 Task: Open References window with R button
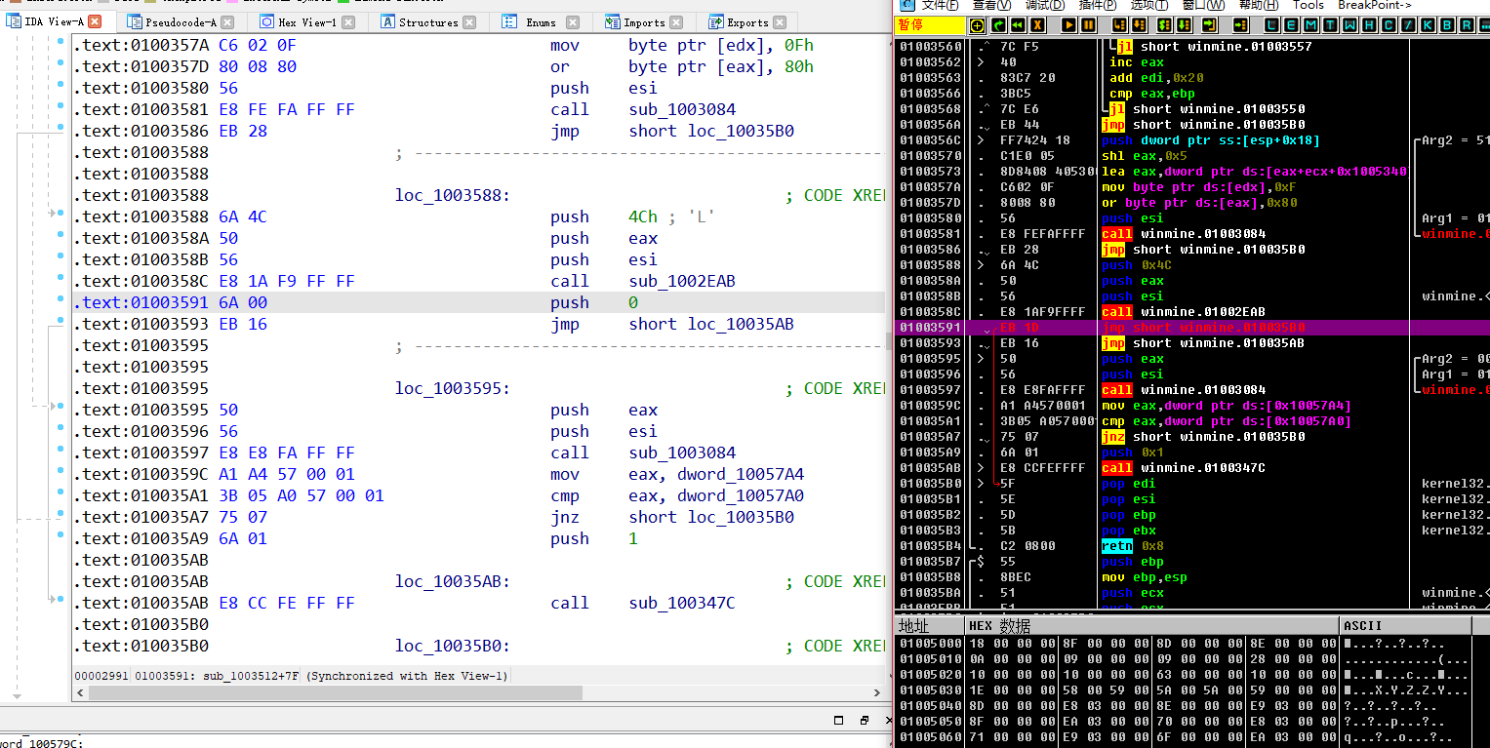pos(1467,25)
